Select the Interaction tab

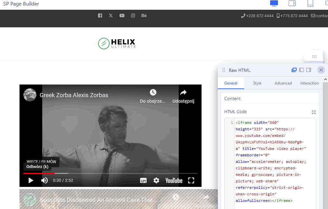coord(309,83)
